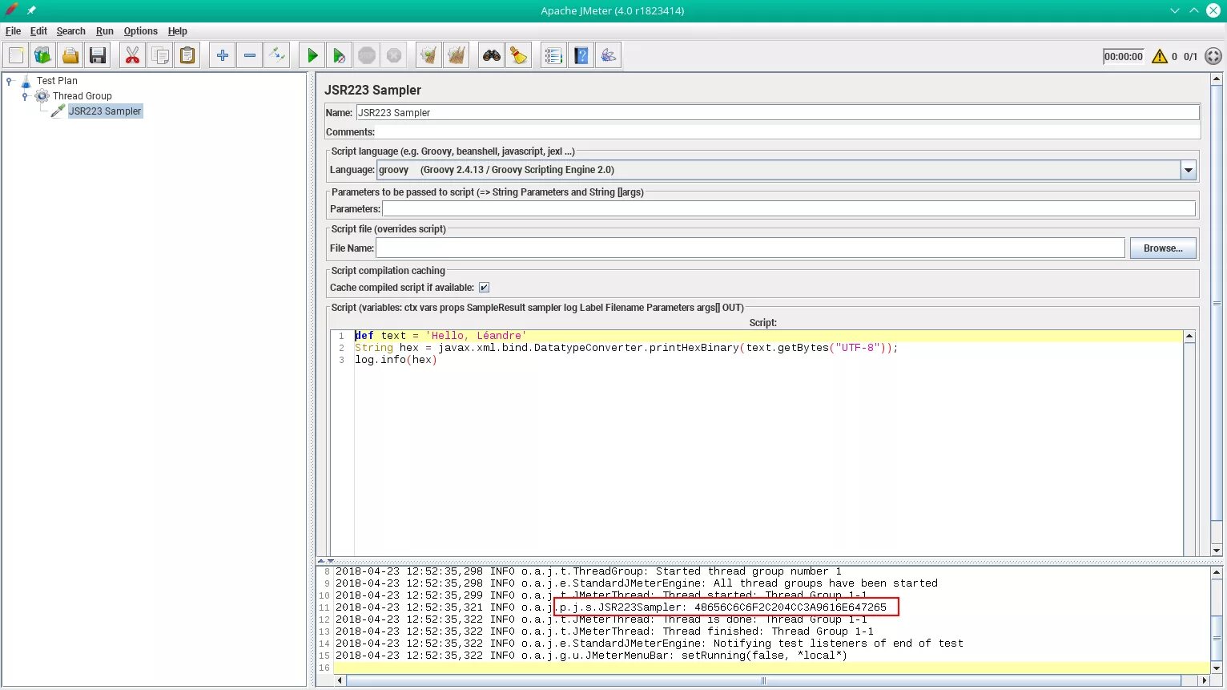Click the title bar expand-down chevron
Screen dimensions: 1227x690
click(1174, 10)
